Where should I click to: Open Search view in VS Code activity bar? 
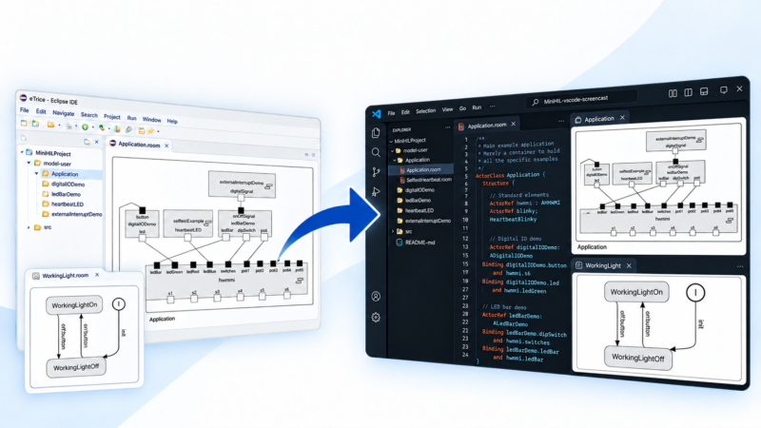coord(376,152)
